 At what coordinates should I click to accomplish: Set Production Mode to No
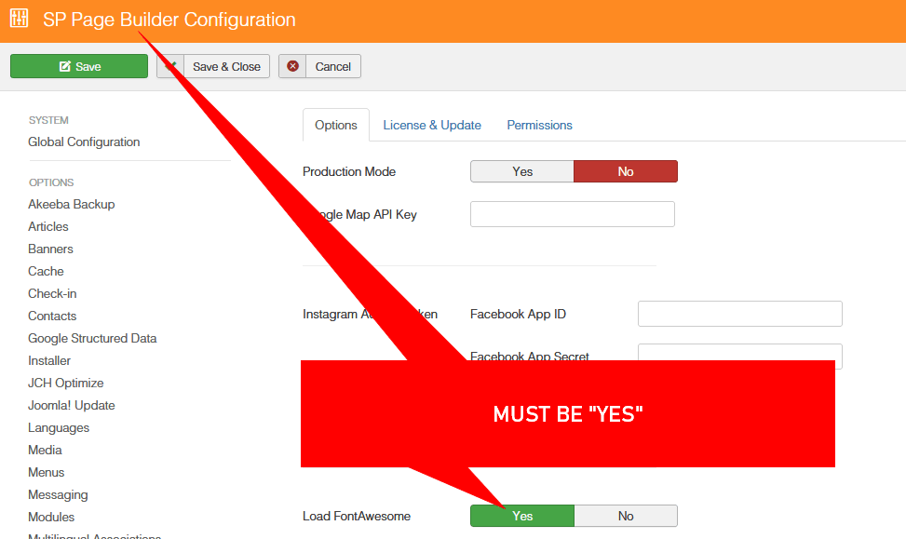pyautogui.click(x=626, y=171)
